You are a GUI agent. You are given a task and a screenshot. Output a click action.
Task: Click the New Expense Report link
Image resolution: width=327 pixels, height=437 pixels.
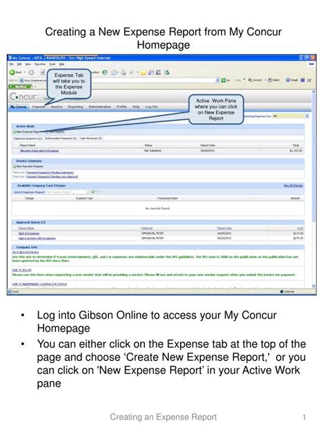point(29,132)
